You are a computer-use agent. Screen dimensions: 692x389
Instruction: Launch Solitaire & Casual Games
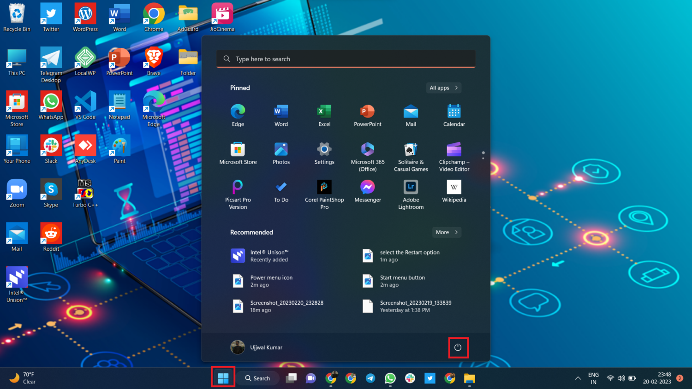pos(411,157)
